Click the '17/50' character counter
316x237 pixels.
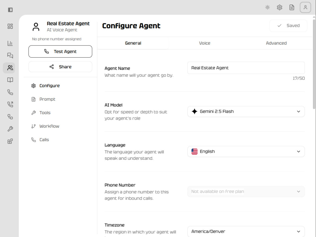coord(299,78)
